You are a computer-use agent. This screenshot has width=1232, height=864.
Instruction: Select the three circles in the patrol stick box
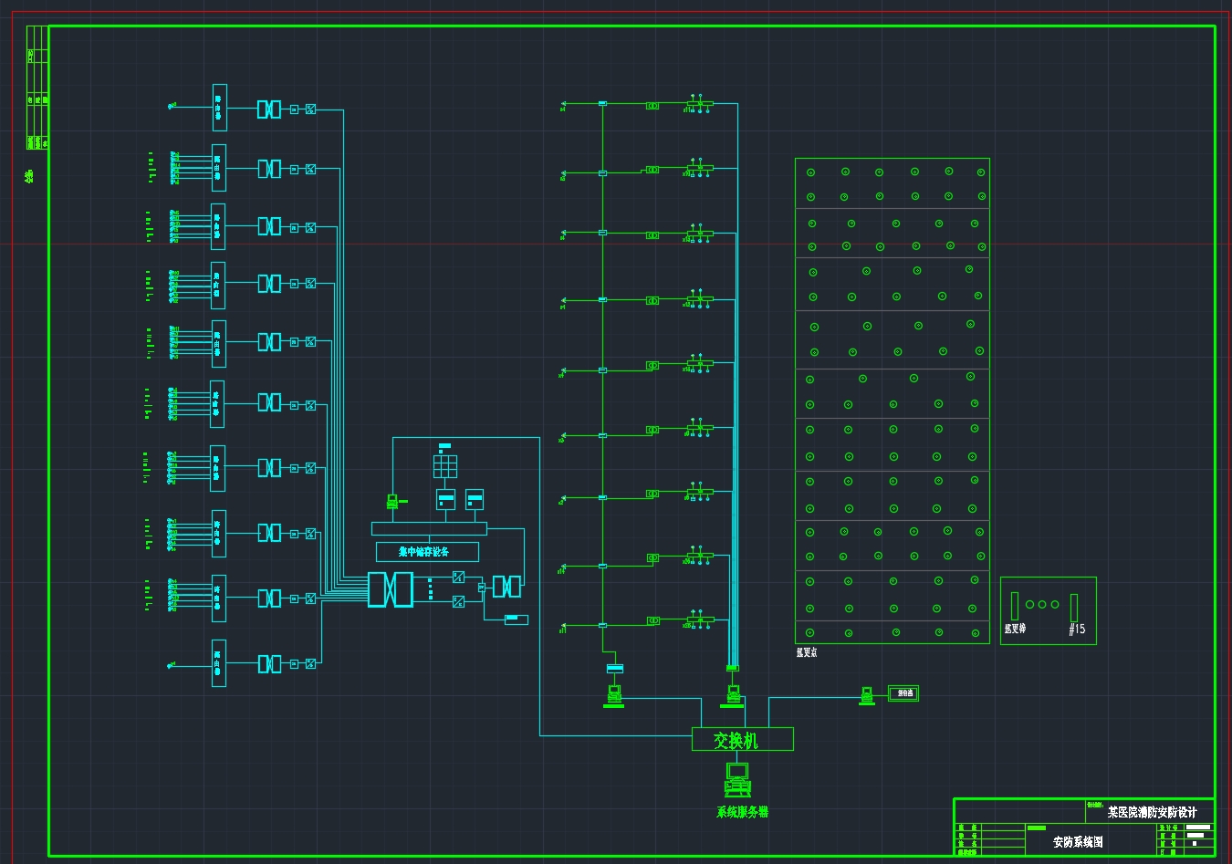tap(1042, 604)
